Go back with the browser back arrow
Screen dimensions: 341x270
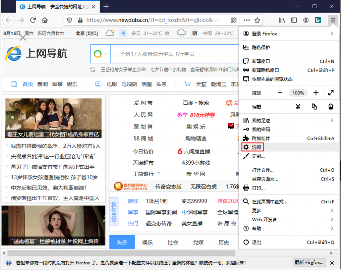[x=9, y=20]
